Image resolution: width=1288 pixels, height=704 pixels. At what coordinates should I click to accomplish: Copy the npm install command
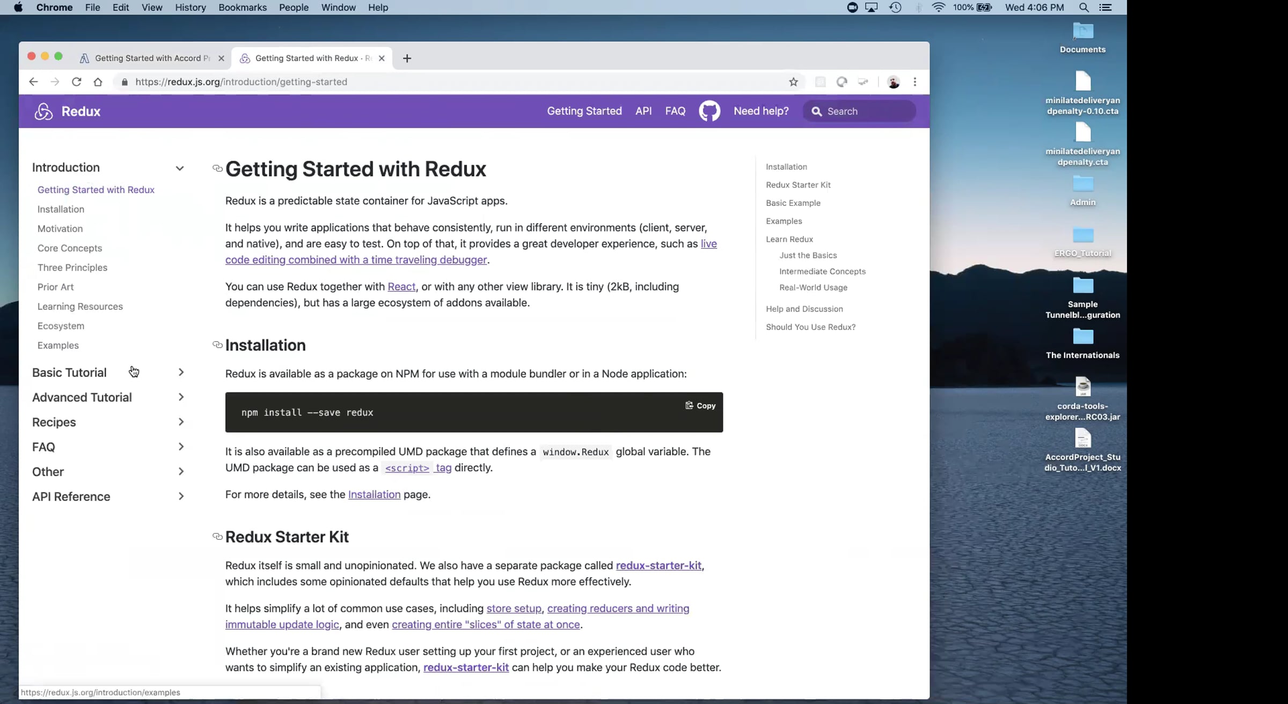pos(700,405)
